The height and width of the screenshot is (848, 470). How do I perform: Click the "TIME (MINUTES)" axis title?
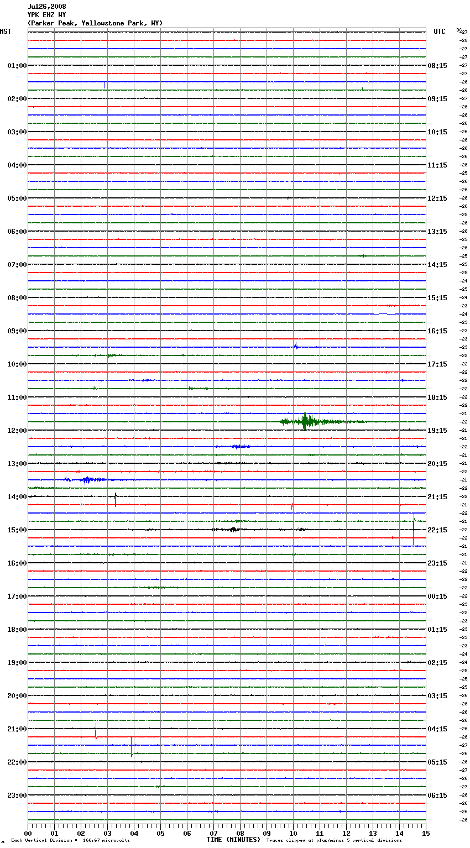pos(233,840)
